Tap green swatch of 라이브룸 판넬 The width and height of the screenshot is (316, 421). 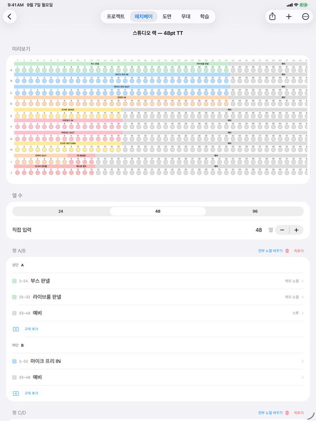click(15, 297)
